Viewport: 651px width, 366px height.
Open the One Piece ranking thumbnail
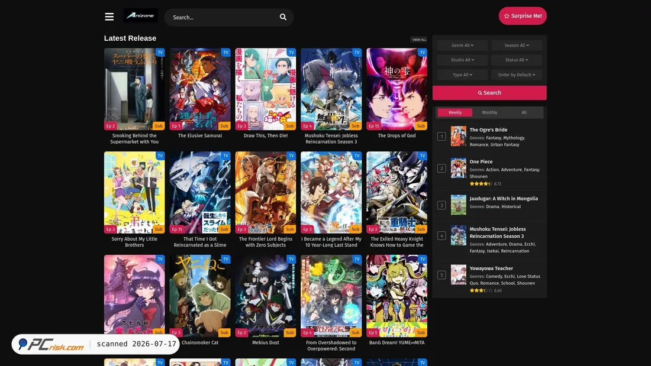click(x=458, y=168)
